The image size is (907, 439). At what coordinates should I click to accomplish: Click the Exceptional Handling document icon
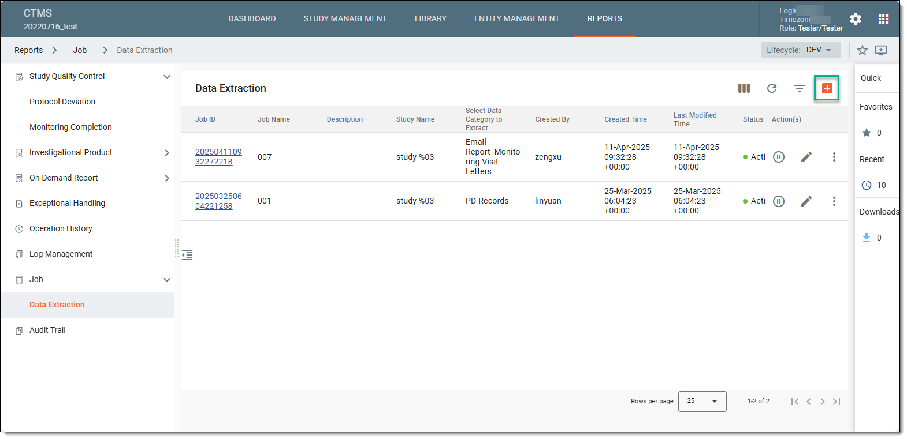[19, 204]
